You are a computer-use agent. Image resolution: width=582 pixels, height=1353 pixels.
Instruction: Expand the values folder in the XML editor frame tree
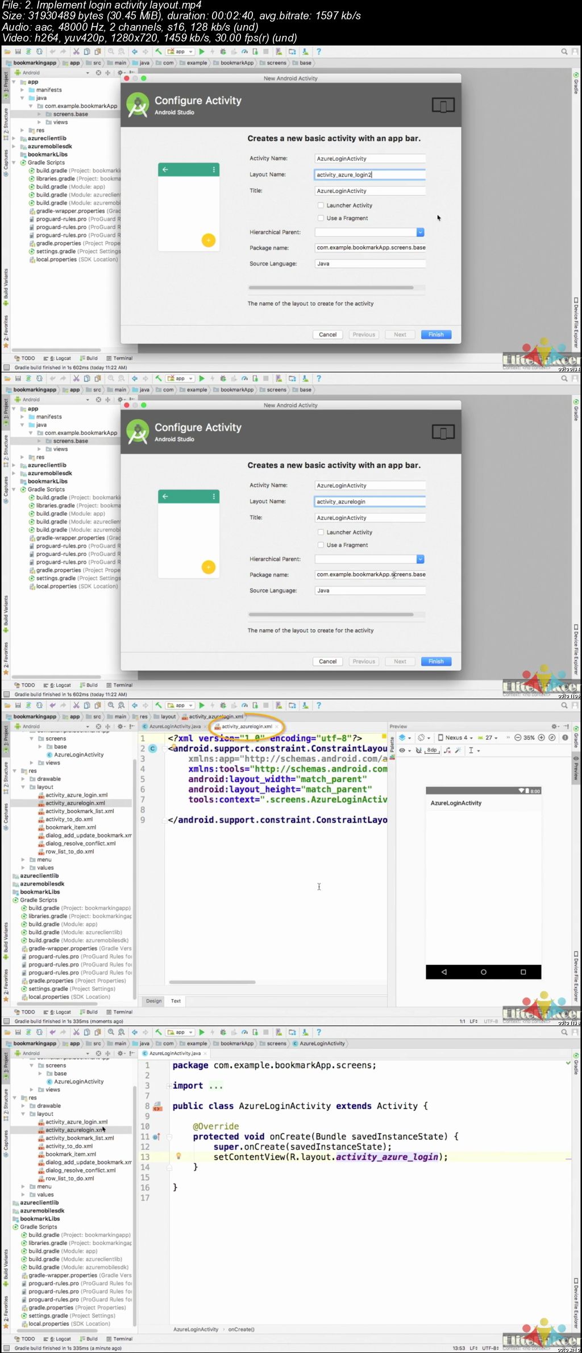[x=23, y=868]
